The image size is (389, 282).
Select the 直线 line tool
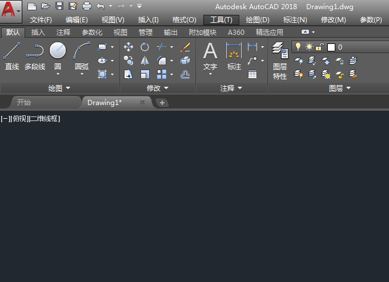point(11,56)
